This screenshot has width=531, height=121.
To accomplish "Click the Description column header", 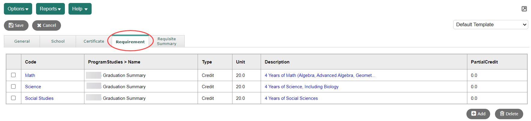I will (x=277, y=62).
